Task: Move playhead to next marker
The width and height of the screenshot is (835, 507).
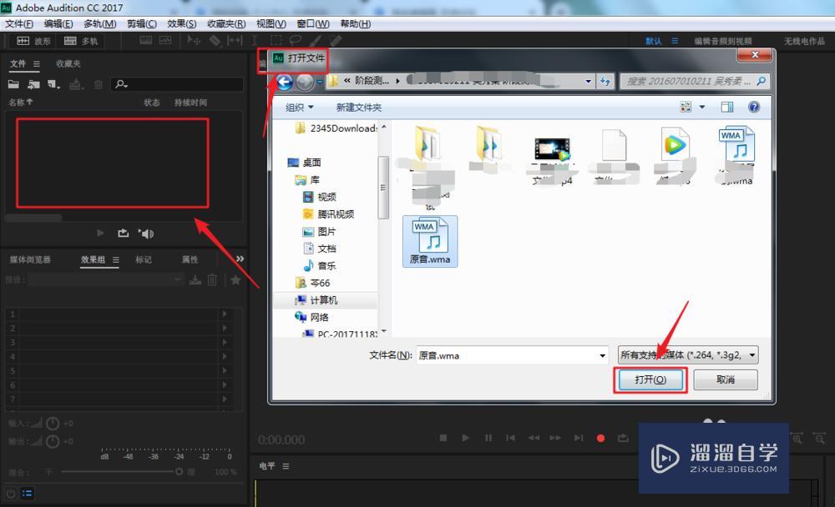Action: coord(579,438)
